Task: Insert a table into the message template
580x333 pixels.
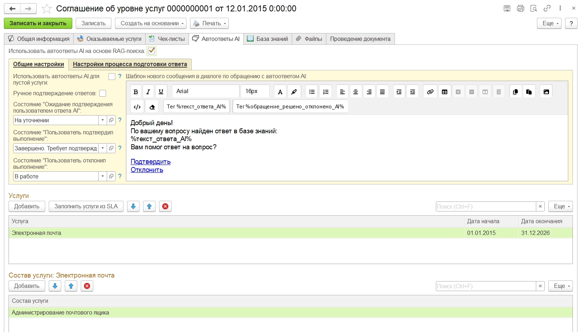Action: click(x=444, y=92)
